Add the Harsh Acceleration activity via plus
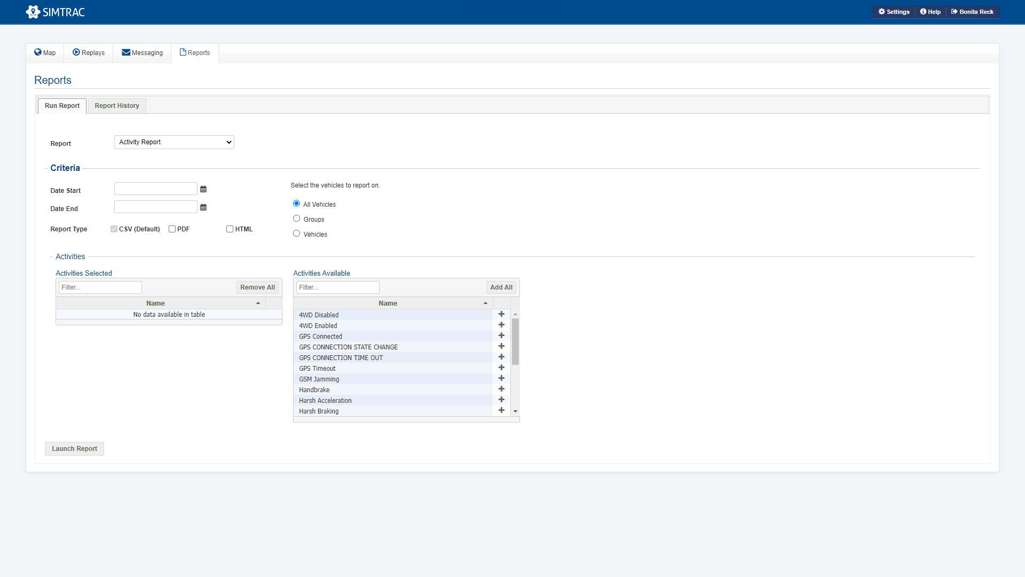 point(501,400)
